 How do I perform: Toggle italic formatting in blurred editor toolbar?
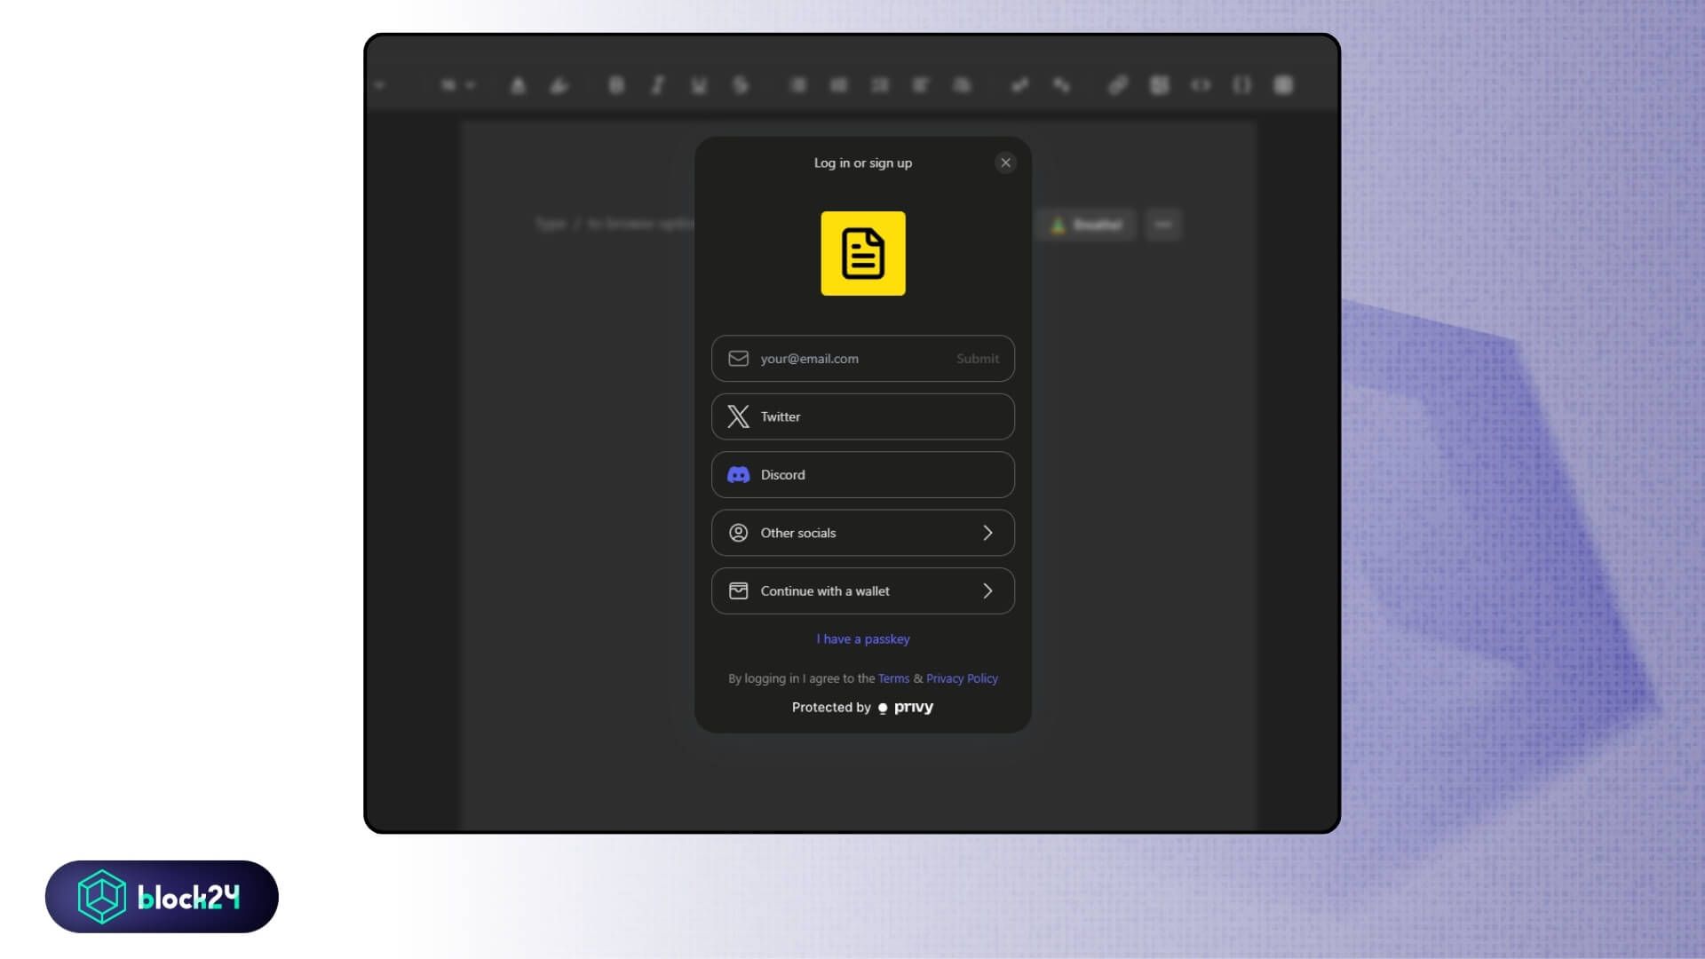click(658, 85)
